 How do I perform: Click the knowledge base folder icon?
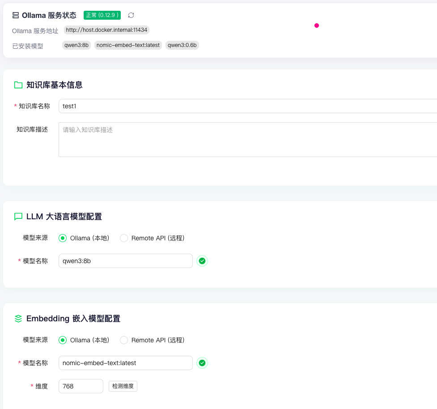point(18,84)
